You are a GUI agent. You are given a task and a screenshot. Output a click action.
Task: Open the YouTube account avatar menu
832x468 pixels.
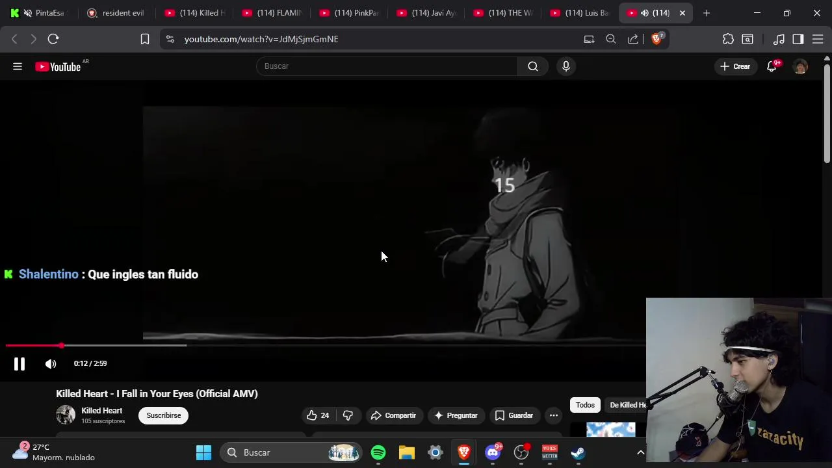click(x=801, y=66)
